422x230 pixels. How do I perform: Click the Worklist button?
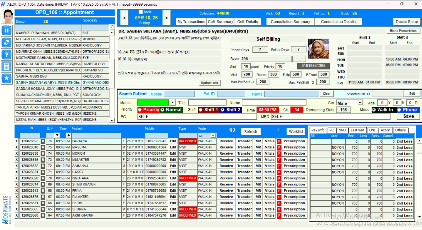(x=296, y=131)
